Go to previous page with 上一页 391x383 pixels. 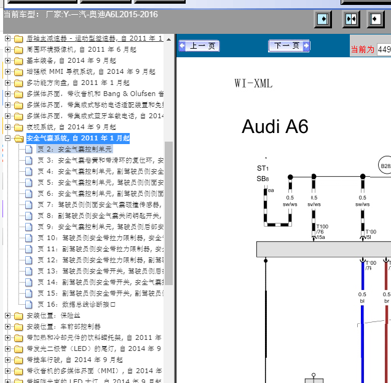click(x=199, y=46)
